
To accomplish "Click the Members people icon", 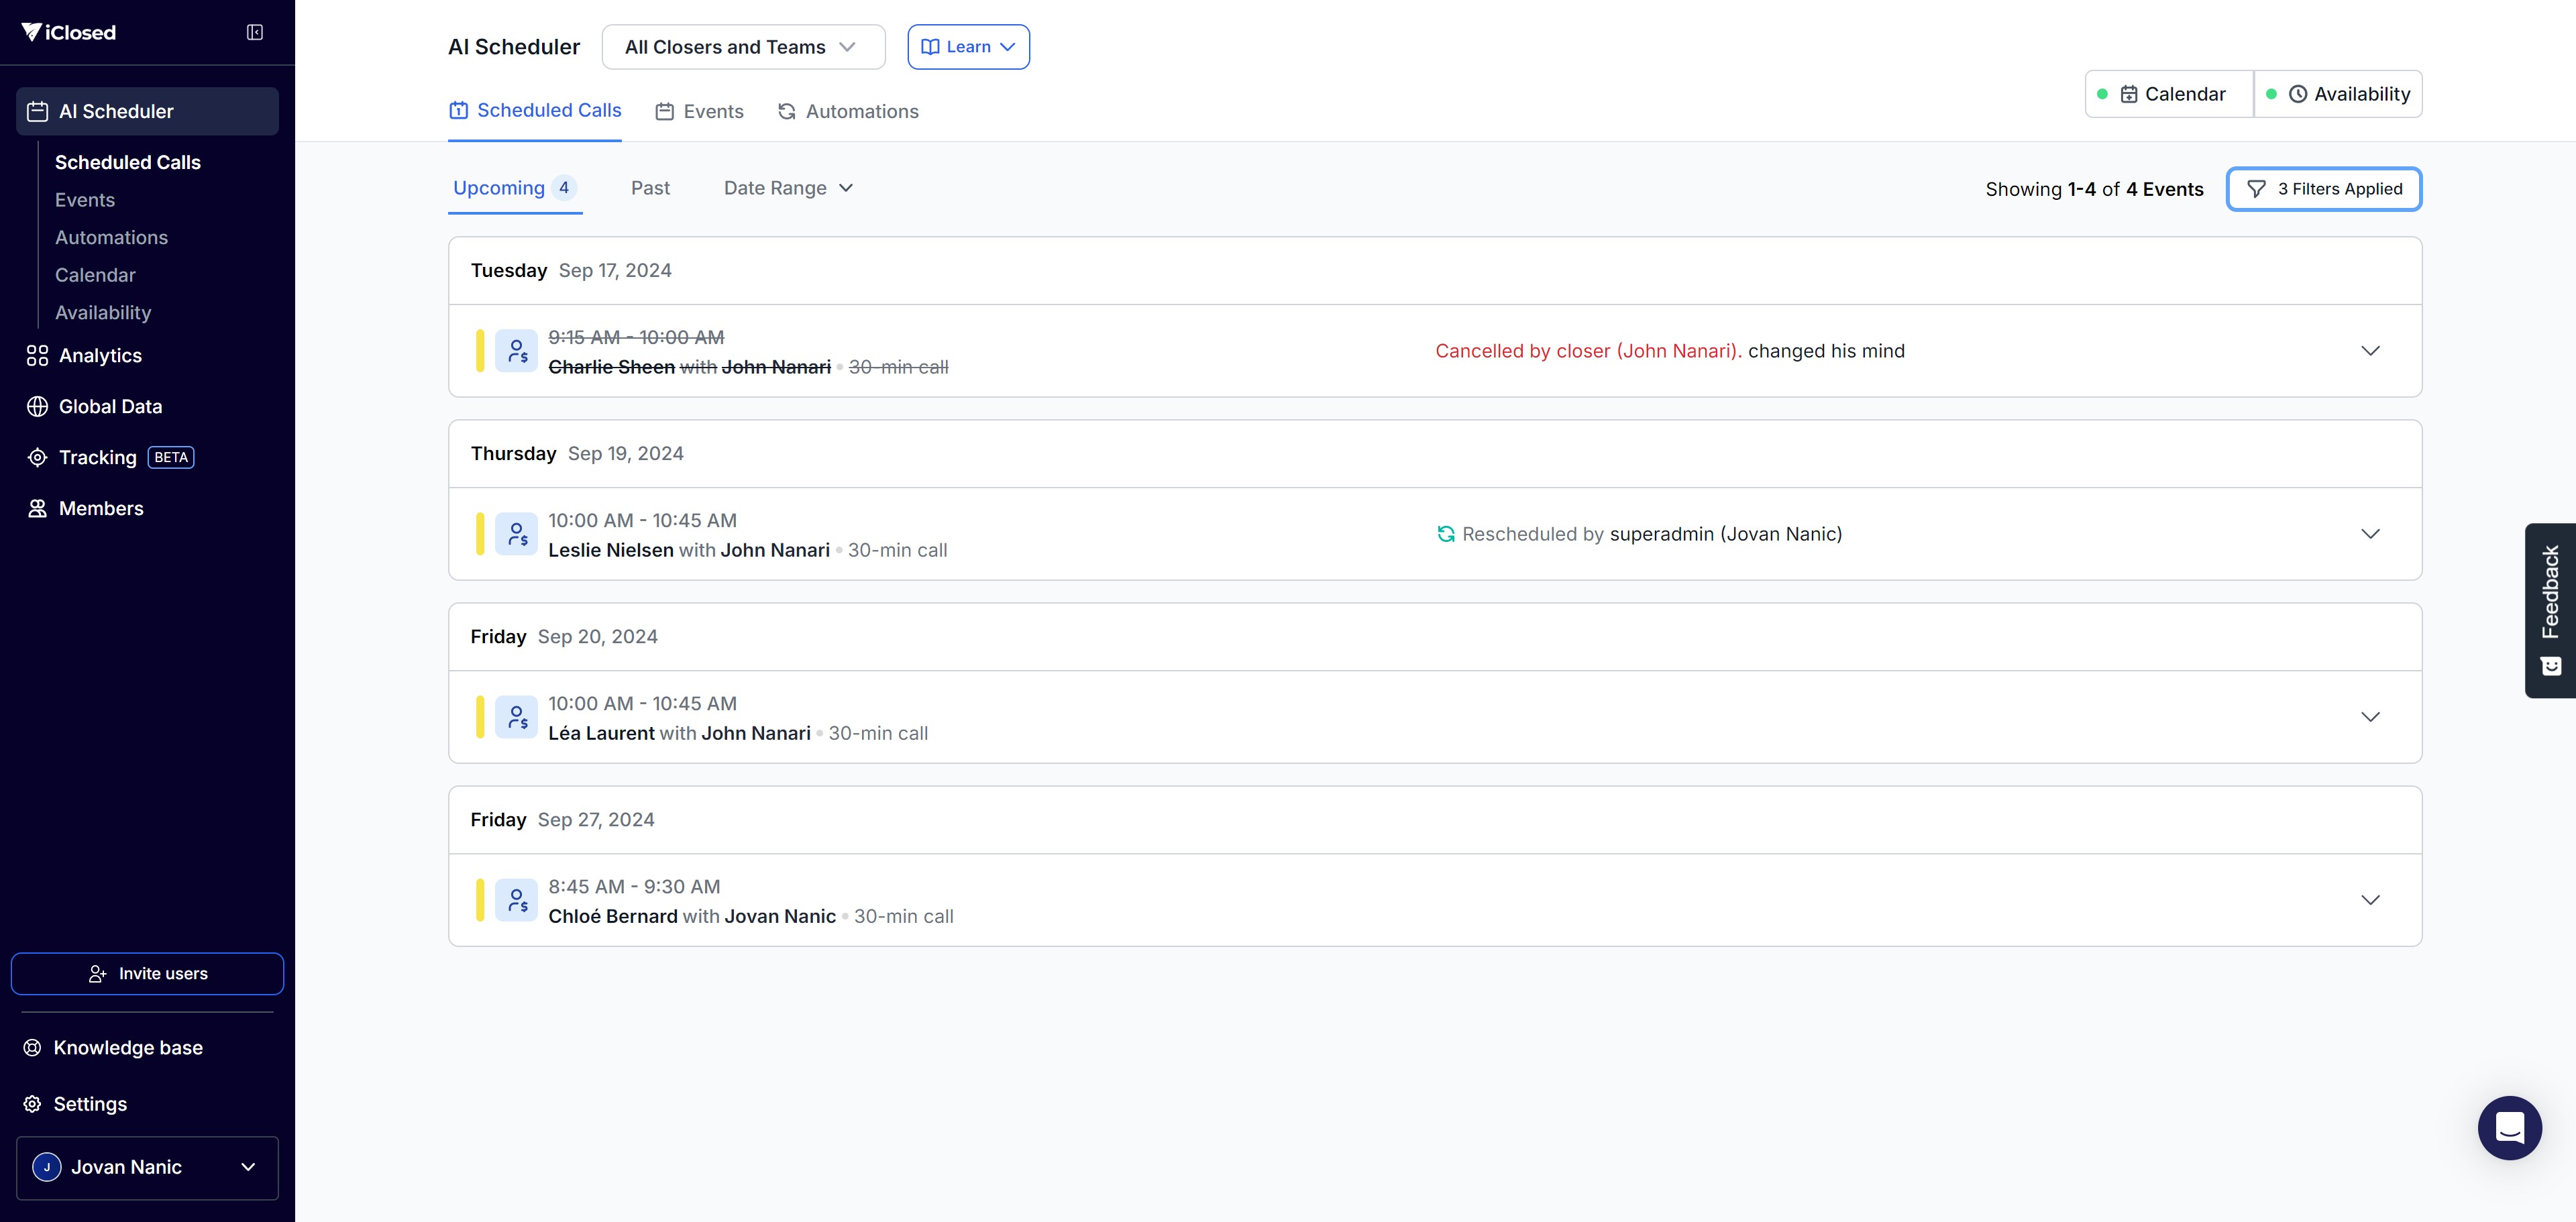I will pyautogui.click(x=37, y=509).
